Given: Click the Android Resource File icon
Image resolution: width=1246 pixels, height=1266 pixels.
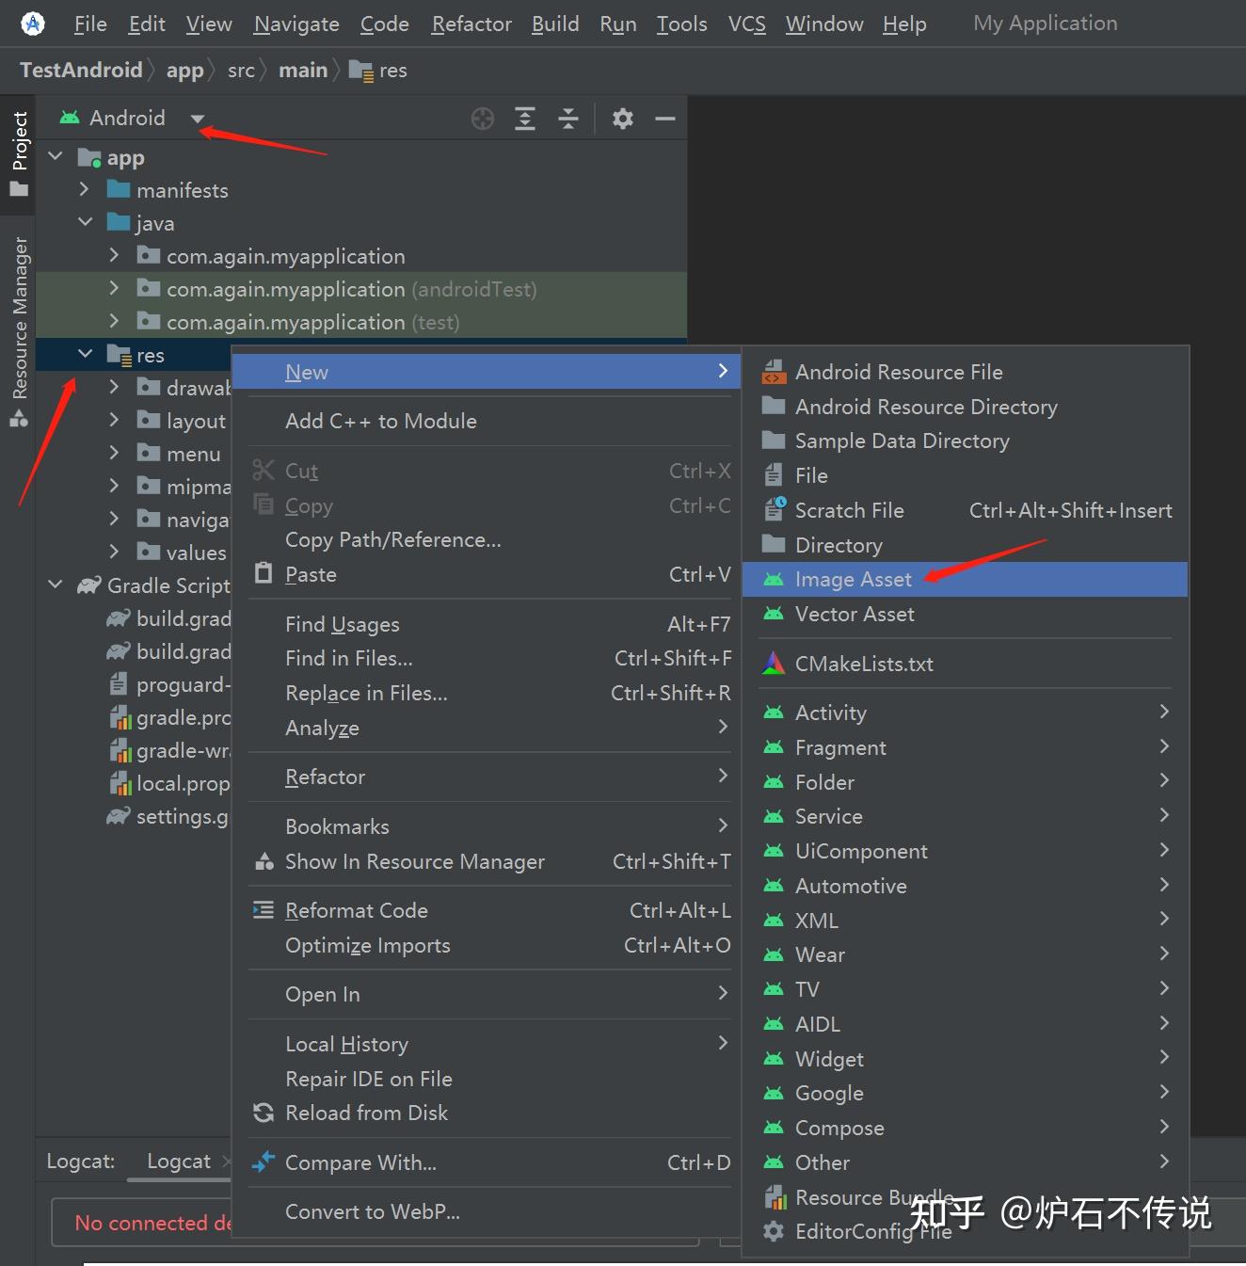Looking at the screenshot, I should 774,372.
